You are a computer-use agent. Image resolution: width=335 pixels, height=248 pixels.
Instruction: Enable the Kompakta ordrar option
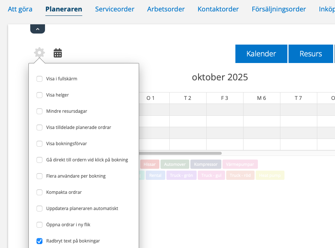[39, 192]
